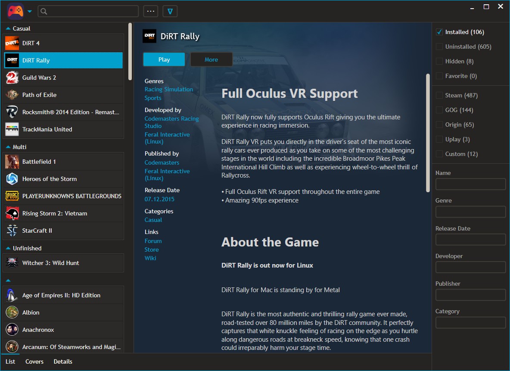Click the TrackMania United icon
The width and height of the screenshot is (510, 371).
[x=12, y=129]
